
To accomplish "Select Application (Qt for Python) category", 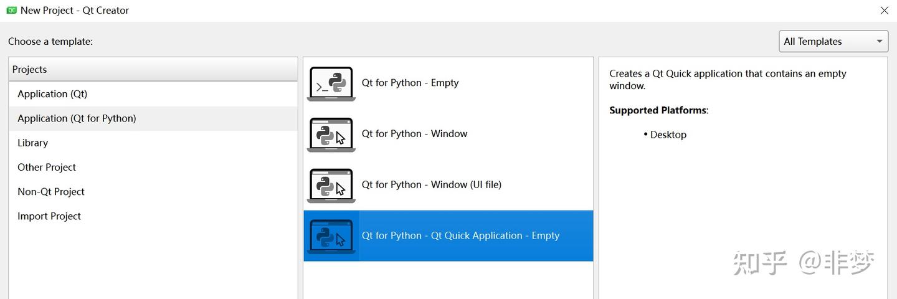I will [153, 118].
